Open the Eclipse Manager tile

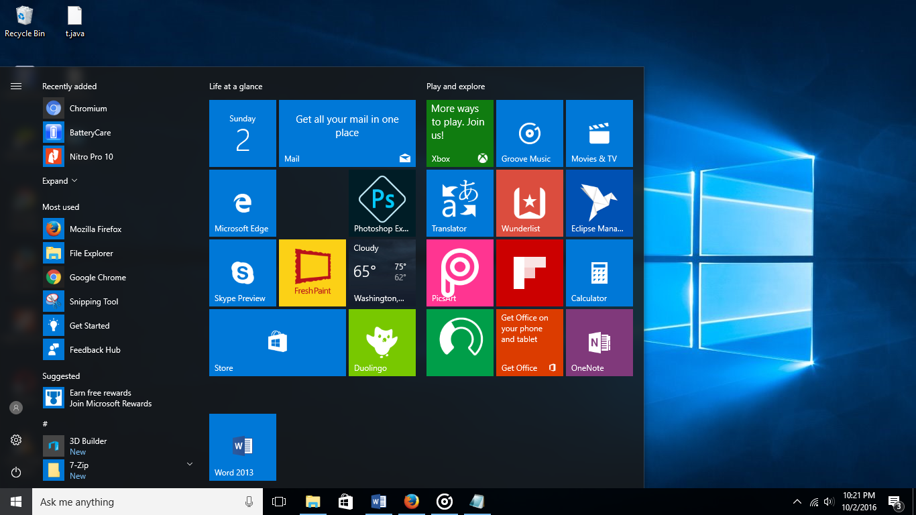[599, 203]
